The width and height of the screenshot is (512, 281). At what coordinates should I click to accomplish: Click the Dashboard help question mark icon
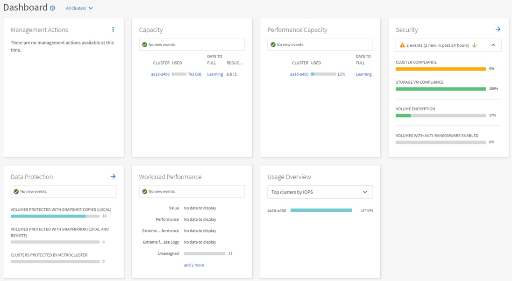click(x=52, y=8)
